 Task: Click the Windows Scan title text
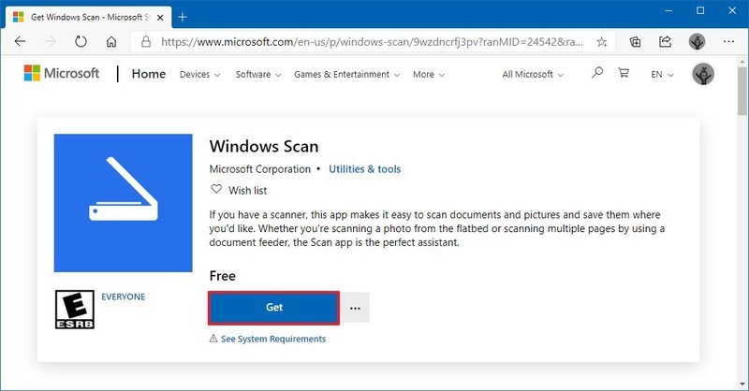point(264,146)
